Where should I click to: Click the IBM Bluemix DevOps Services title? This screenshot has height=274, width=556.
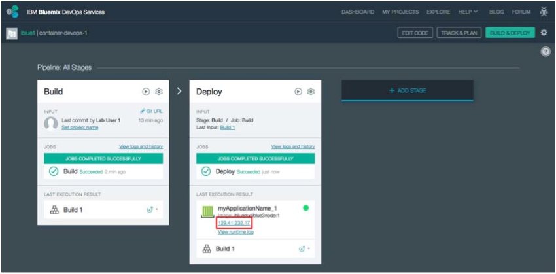(66, 12)
